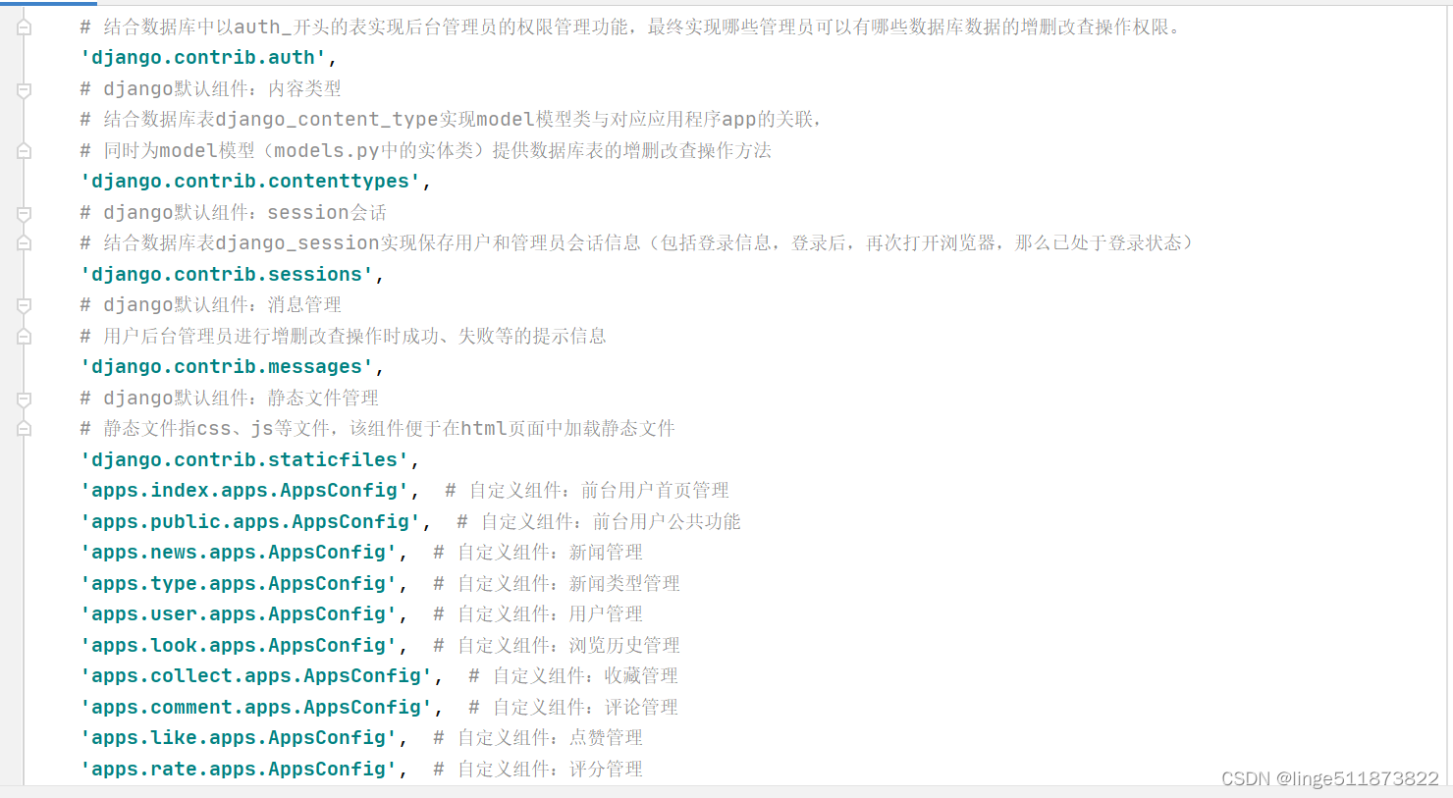Click the 'apps.comment.apps.AppsConfig' string

click(x=256, y=708)
